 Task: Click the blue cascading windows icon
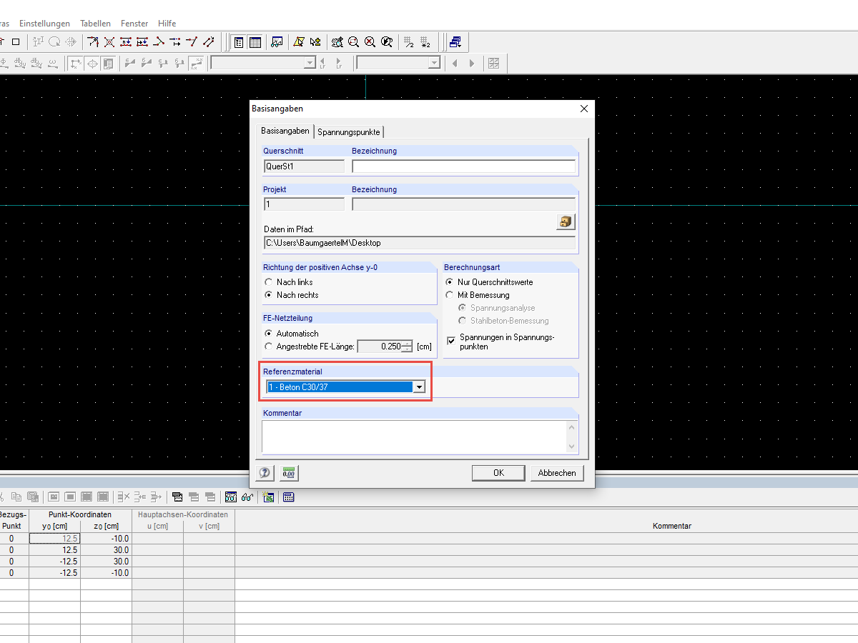pyautogui.click(x=455, y=42)
